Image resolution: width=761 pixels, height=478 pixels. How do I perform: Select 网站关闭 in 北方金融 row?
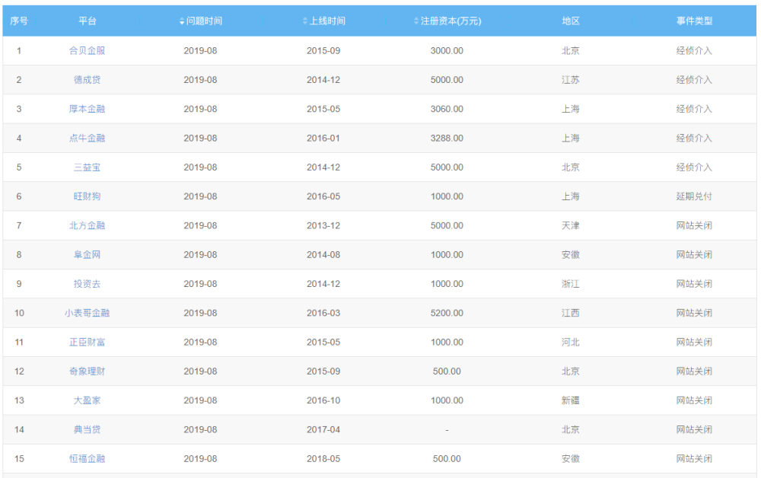(695, 225)
